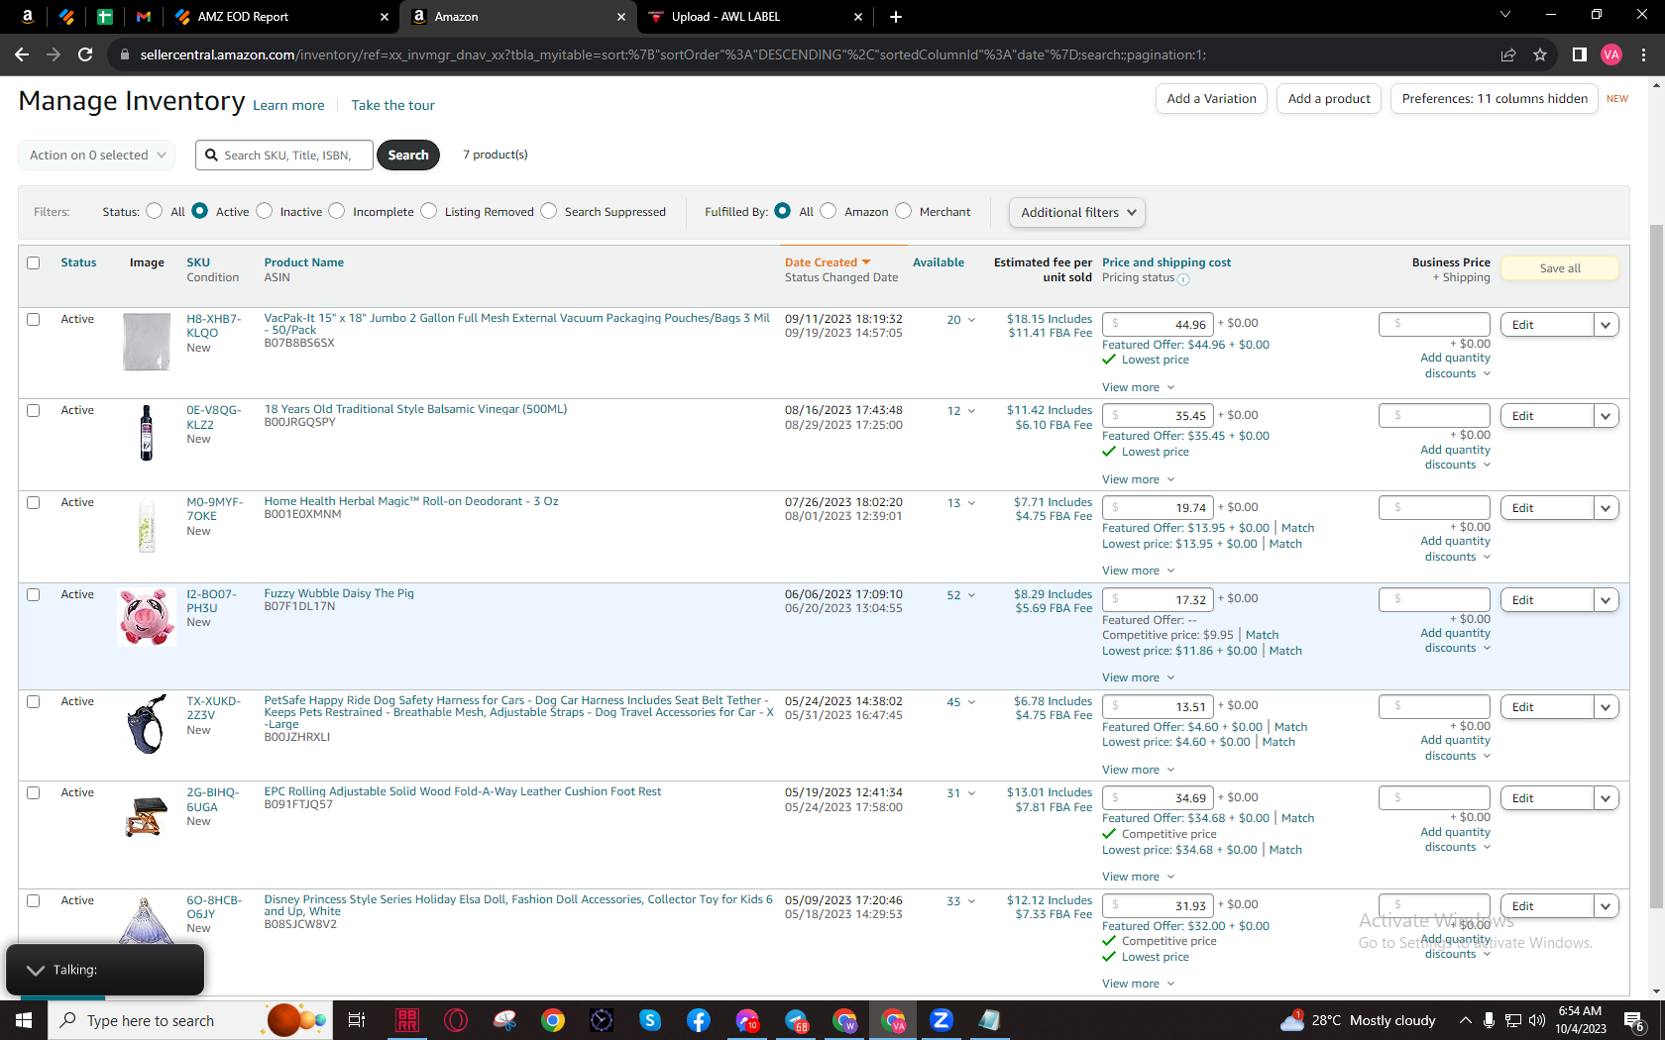Click the Edit button for Herbal Magic Deodorant
1665x1040 pixels.
coord(1547,508)
